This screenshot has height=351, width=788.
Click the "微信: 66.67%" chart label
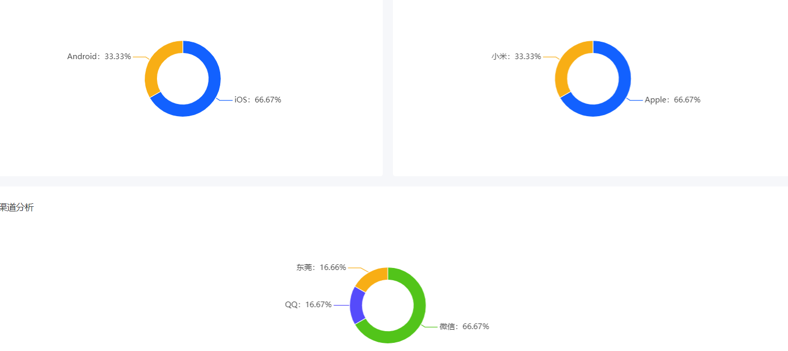point(464,327)
